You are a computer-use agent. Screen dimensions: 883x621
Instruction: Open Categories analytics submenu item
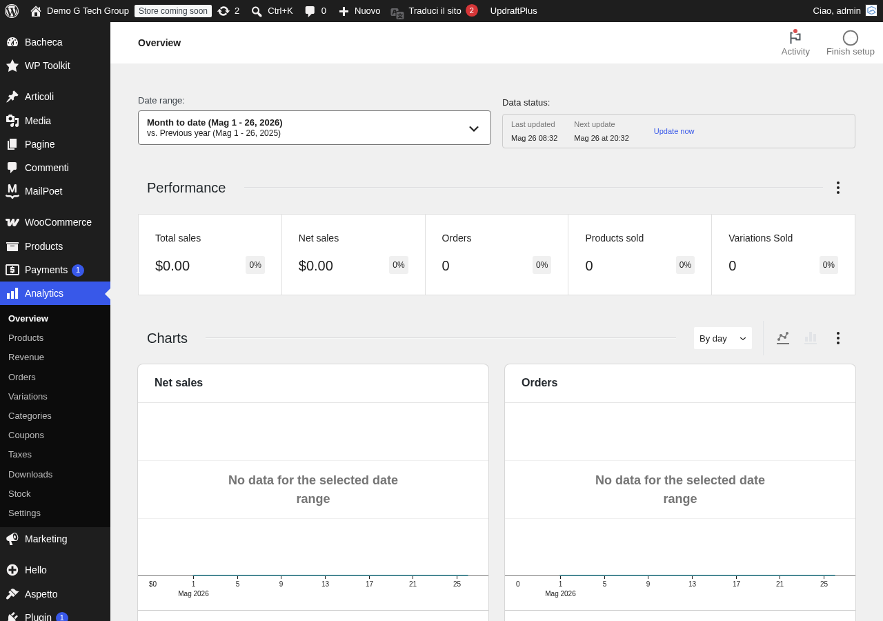pyautogui.click(x=30, y=416)
